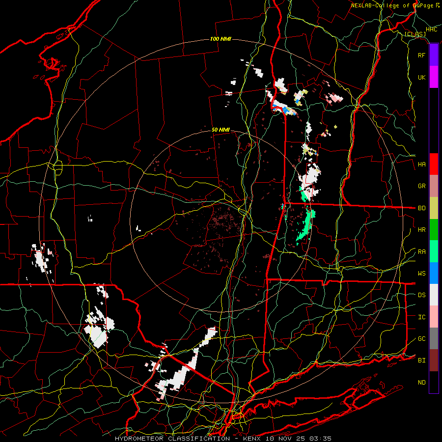Screen dimensions: 442x442
Task: Click the HHC product label
Action: pos(431,29)
